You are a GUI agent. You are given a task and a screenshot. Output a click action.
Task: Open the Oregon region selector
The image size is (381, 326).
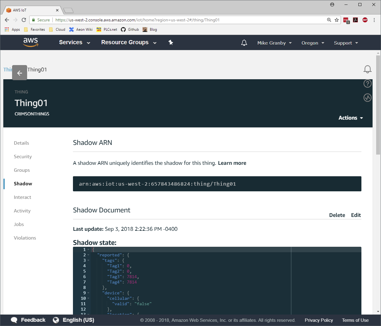tap(313, 43)
